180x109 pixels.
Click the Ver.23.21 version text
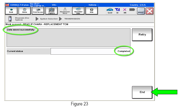tap(34, 4)
